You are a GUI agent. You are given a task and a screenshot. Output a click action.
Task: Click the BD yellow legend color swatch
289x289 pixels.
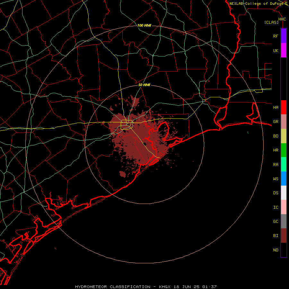click(x=284, y=136)
